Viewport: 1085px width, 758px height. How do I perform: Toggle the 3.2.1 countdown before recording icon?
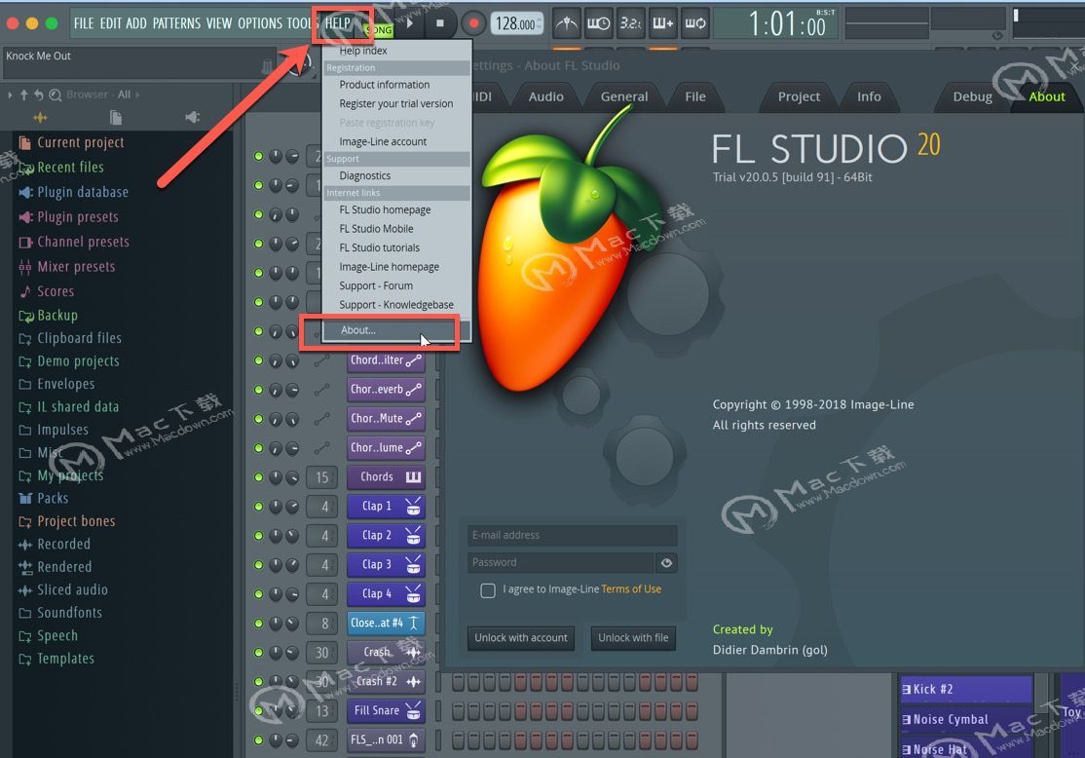[630, 23]
